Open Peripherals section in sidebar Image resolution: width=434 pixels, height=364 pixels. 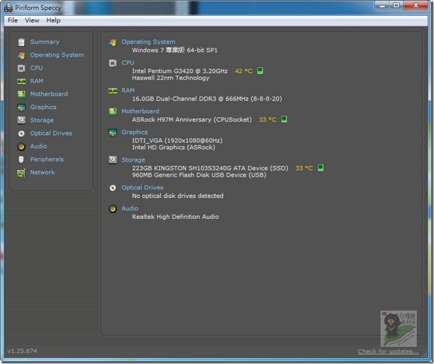[47, 159]
